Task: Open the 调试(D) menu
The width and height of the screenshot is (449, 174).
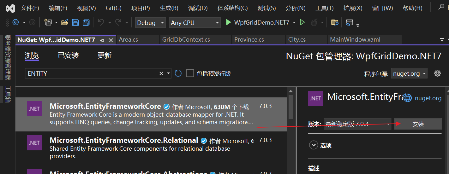Action: pos(198,8)
